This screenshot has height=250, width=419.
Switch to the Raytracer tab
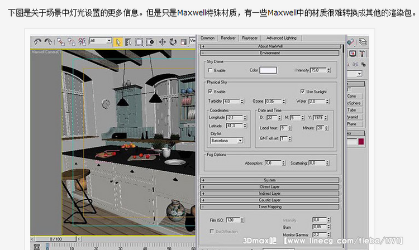[249, 38]
